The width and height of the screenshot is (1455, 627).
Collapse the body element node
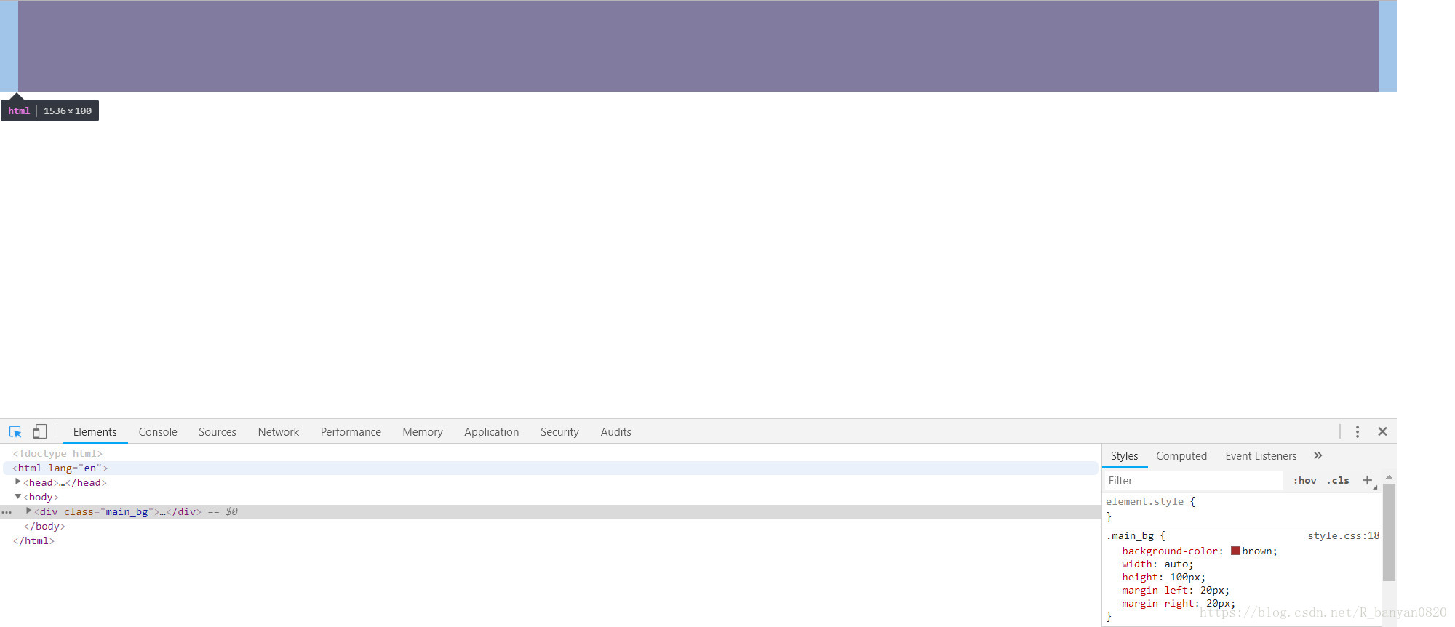point(17,496)
